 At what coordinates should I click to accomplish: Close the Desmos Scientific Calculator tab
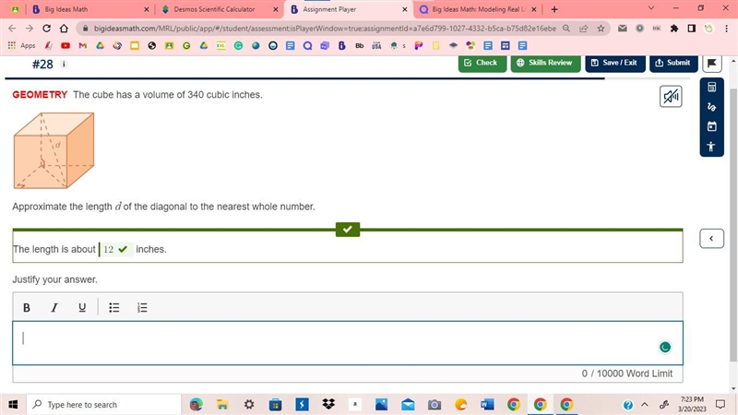coord(275,9)
